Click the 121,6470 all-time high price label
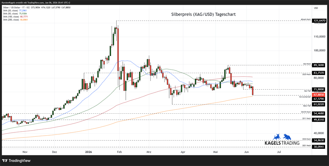 (x=319, y=20)
